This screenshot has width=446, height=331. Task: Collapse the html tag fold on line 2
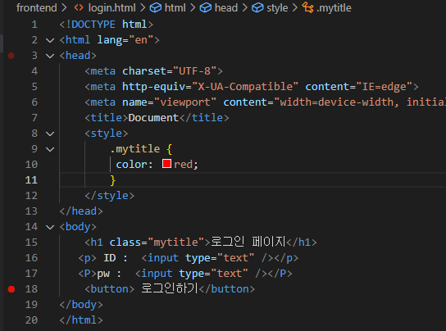point(50,40)
